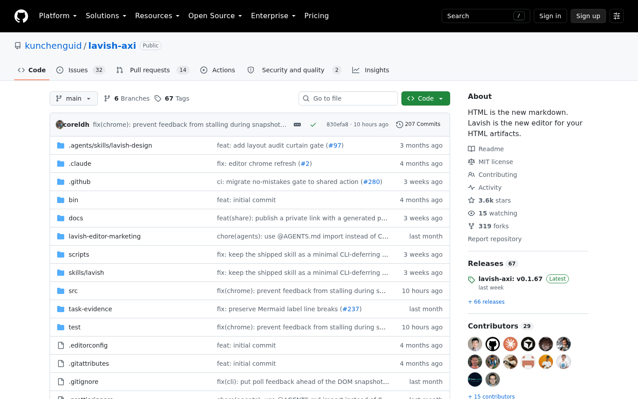Expand the Open Source menu
Screen dimensions: 638x399
coord(215,16)
